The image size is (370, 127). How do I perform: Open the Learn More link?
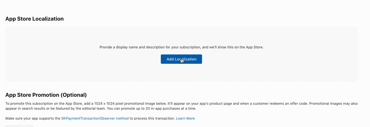point(185,118)
